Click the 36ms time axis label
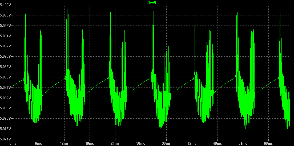Image resolution: width=294 pixels, height=146 pixels. 166,144
